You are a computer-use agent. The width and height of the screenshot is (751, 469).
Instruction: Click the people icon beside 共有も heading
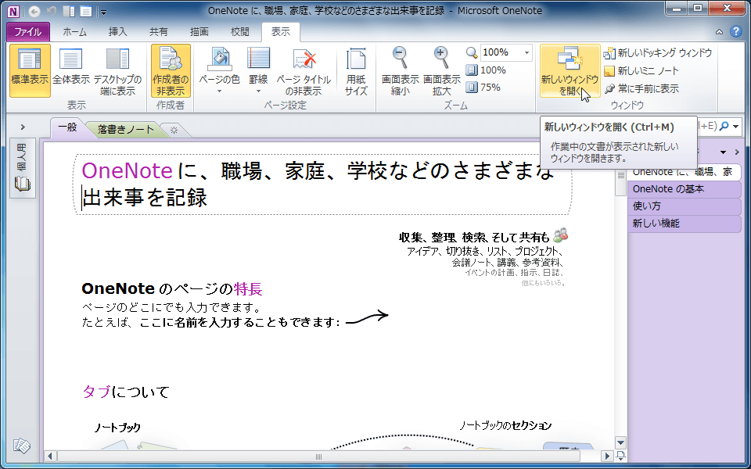[560, 235]
